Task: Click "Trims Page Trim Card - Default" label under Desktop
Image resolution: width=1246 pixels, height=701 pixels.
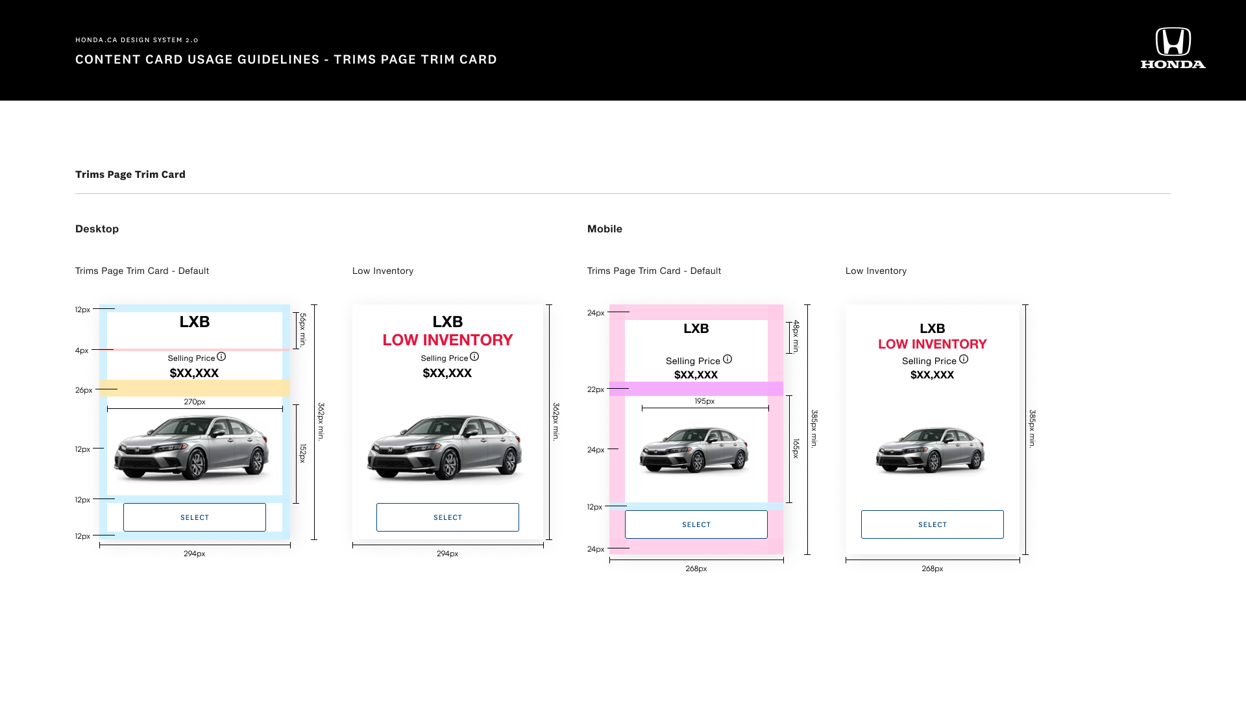Action: click(x=142, y=271)
